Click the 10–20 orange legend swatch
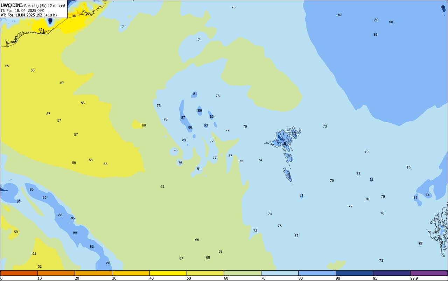The image size is (448, 281). coord(56,273)
